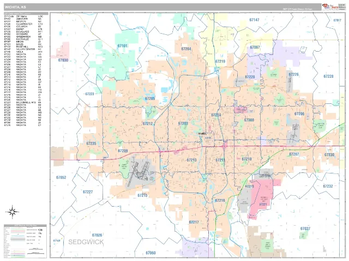The width and height of the screenshot is (349, 261).
Task: Select ZIP label 67230 on the map
Action: 329,154
